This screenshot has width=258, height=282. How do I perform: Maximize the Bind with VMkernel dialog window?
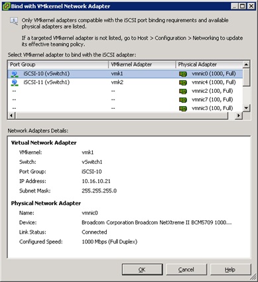[243, 6]
